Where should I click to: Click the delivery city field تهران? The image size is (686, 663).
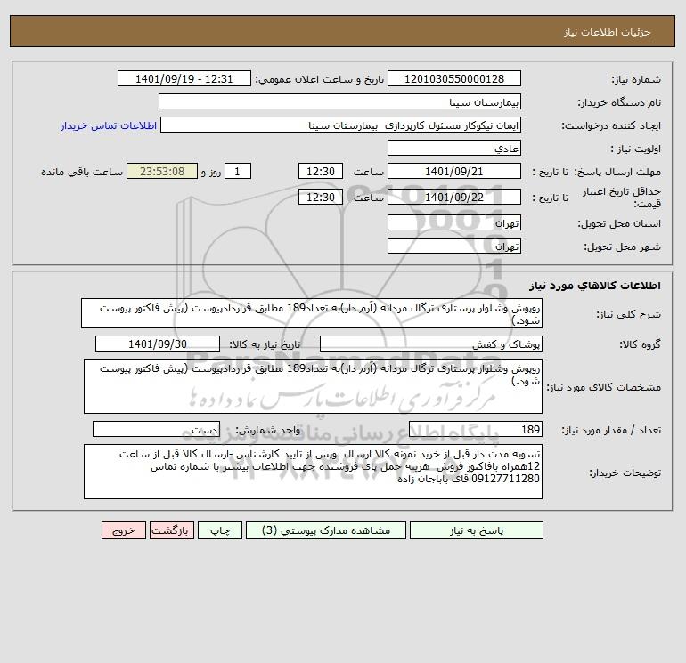point(454,246)
